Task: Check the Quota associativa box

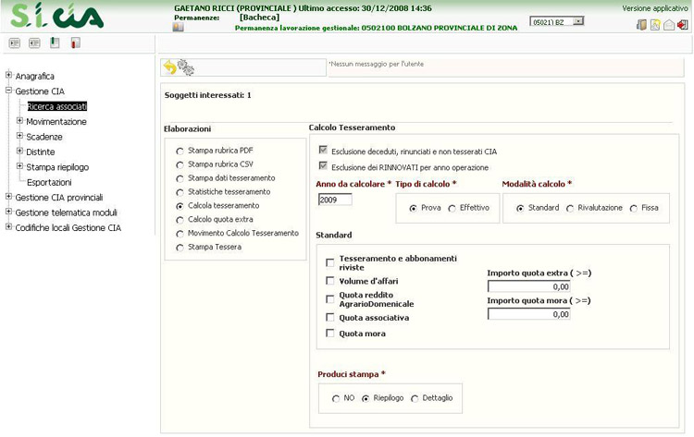Action: [329, 317]
